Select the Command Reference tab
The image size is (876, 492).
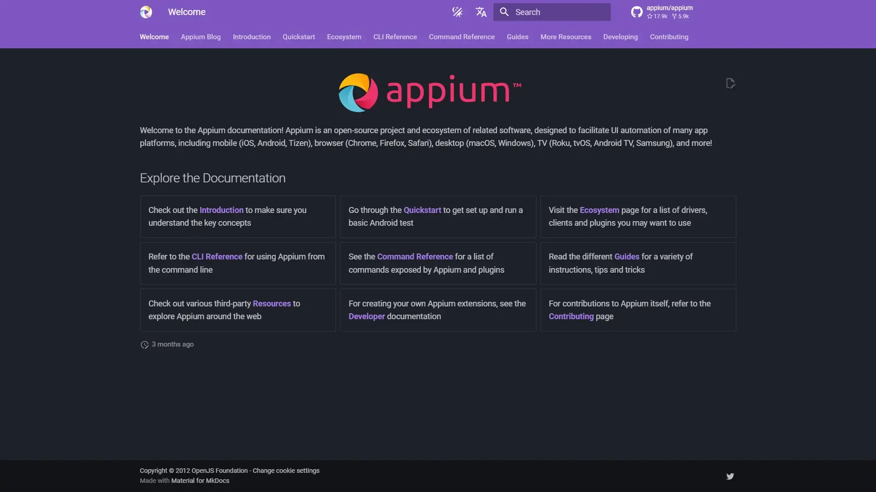click(x=462, y=37)
